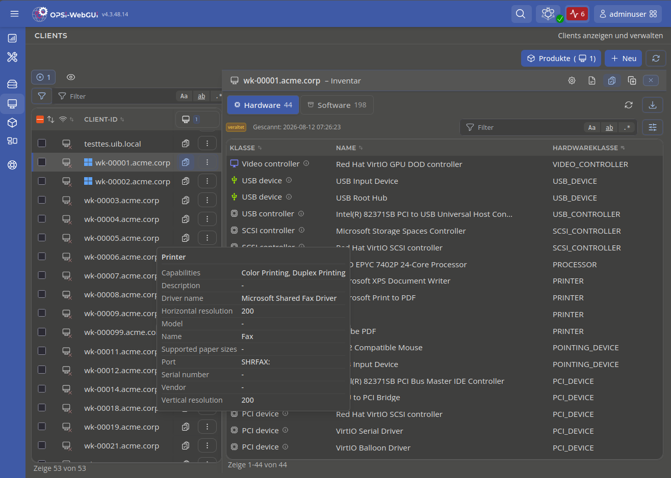Open the document log icon in the inventory header
The image size is (671, 478).
point(592,80)
